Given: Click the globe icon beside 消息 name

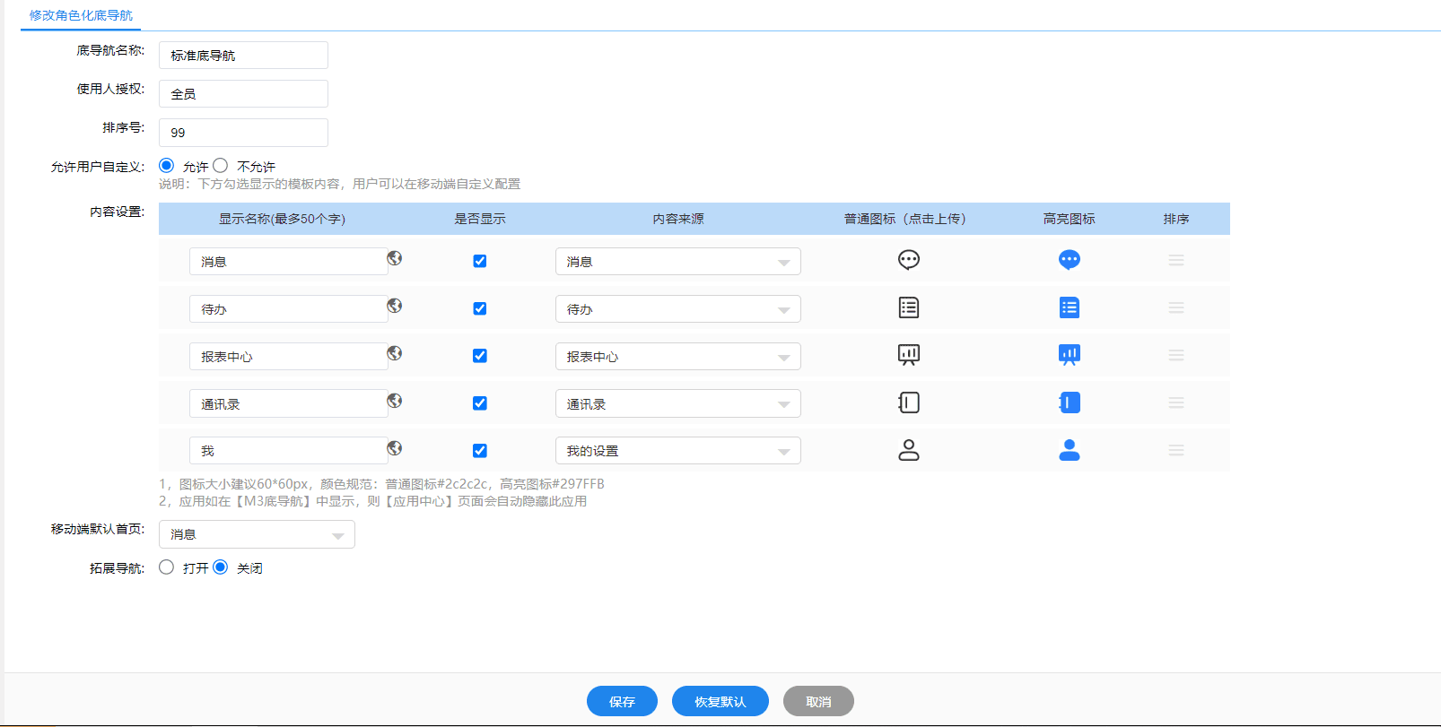Looking at the screenshot, I should (x=395, y=258).
